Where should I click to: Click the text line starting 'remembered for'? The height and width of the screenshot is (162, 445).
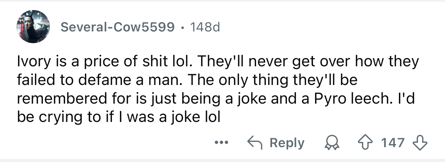point(215,99)
